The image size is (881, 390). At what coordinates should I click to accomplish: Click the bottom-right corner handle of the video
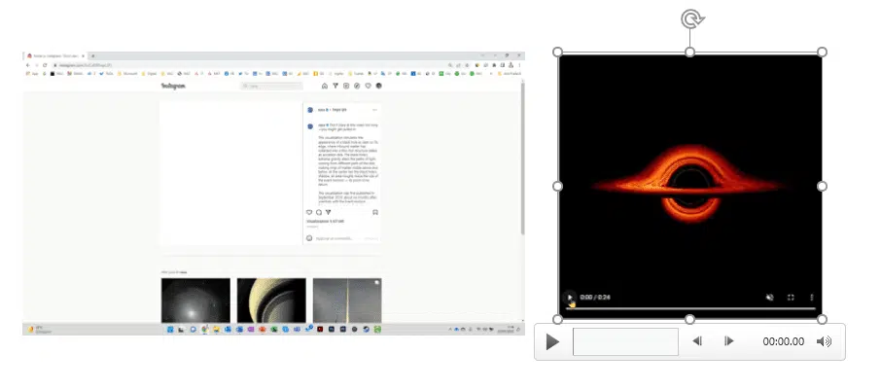tap(822, 320)
